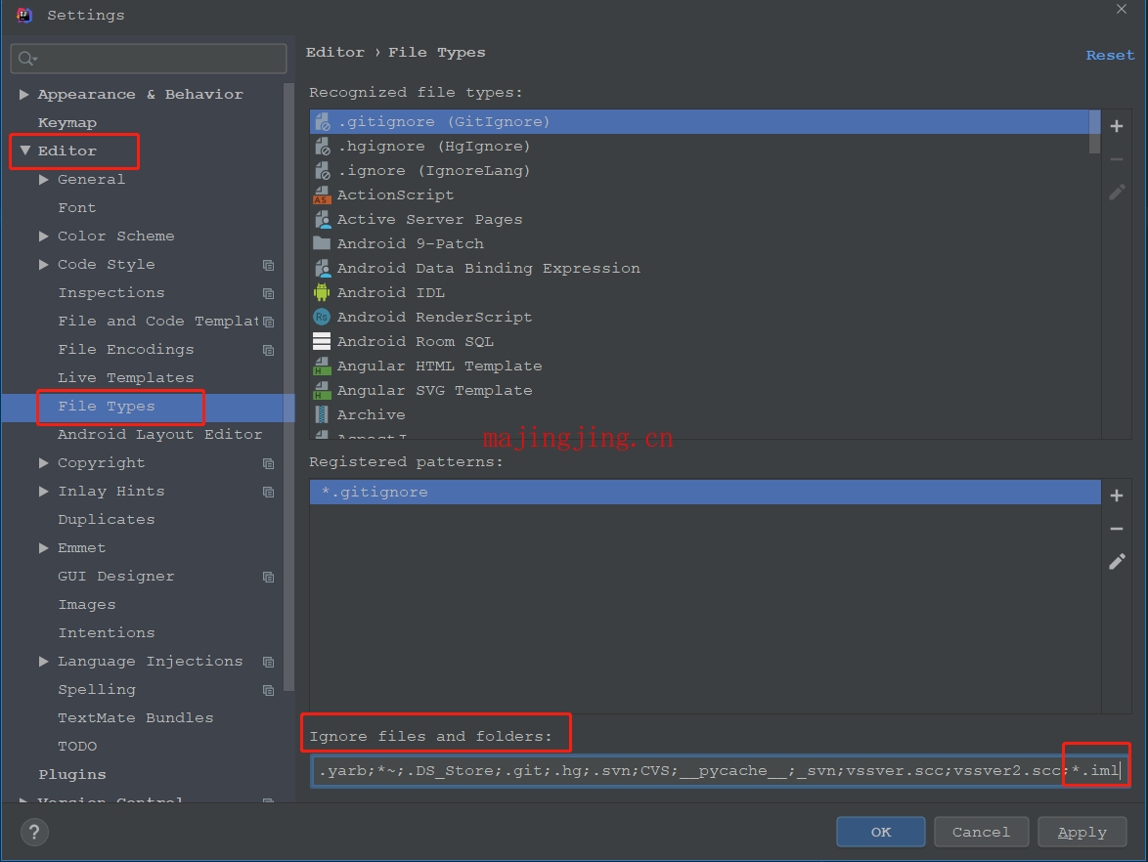Viewport: 1148px width, 862px height.
Task: Open the Intentions settings page
Action: click(x=107, y=633)
